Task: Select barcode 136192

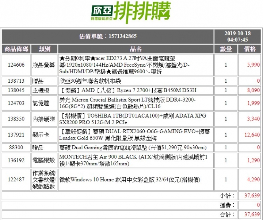Action: click(x=16, y=160)
